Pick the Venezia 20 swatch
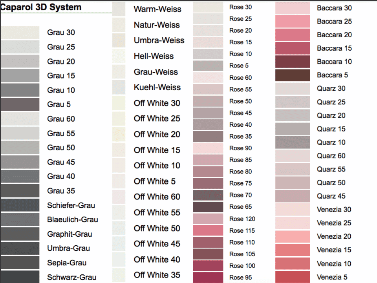The width and height of the screenshot is (377, 283). point(293,236)
